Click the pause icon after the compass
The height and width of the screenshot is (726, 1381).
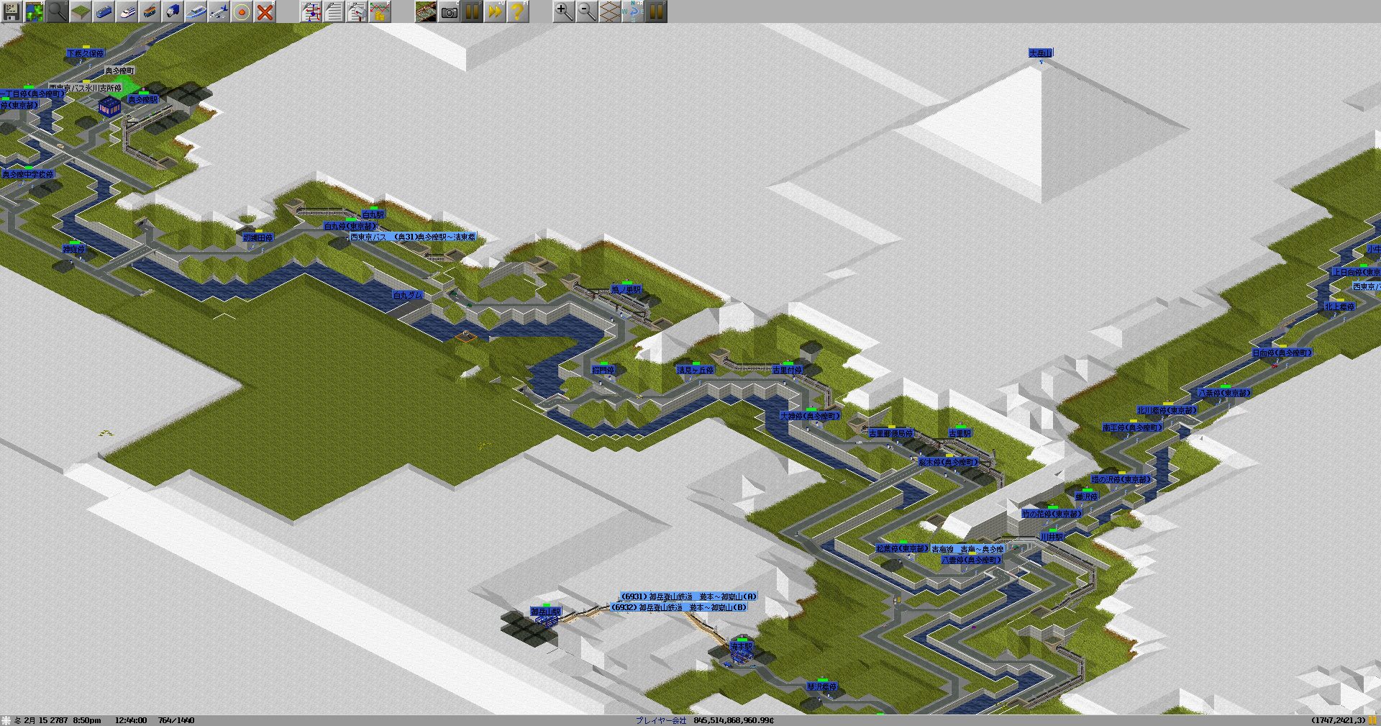pyautogui.click(x=656, y=12)
